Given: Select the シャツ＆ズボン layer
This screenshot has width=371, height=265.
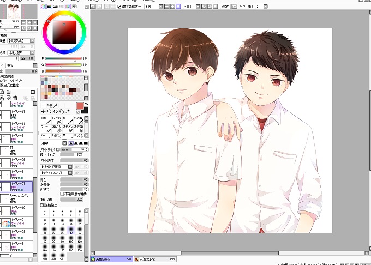Looking at the screenshot, I should click(16, 198).
